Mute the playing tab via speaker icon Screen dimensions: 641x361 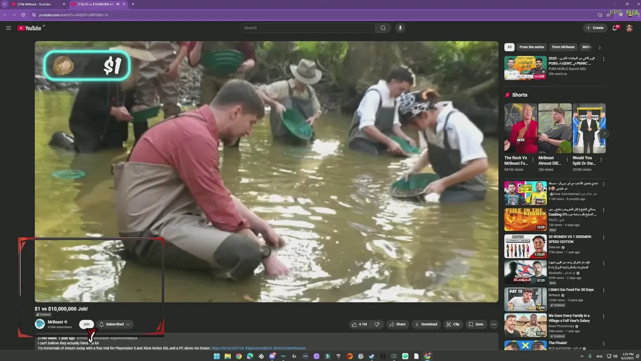click(118, 4)
